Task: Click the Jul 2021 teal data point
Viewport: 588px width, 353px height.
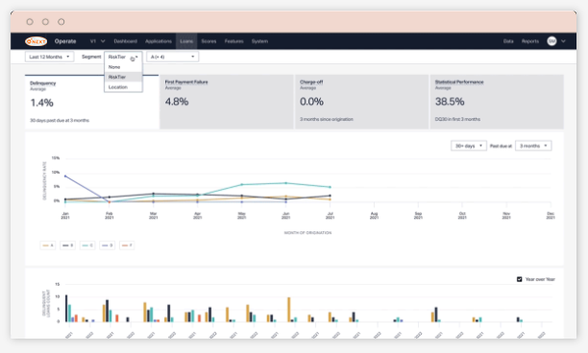Action: pyautogui.click(x=330, y=187)
